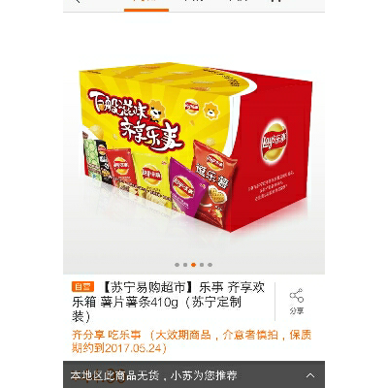Jump to the fourth carousel dot
The height and width of the screenshot is (388, 388).
(x=202, y=265)
